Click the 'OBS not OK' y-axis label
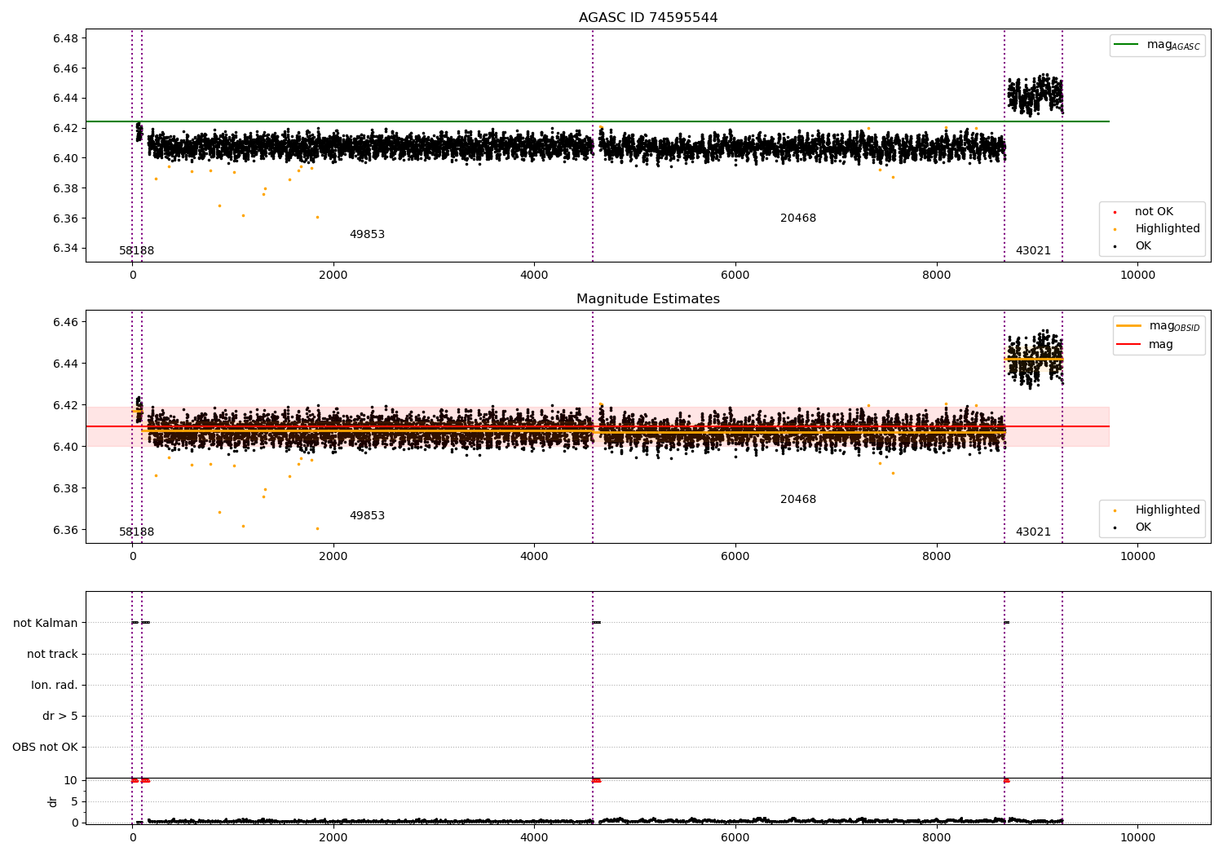 click(45, 748)
